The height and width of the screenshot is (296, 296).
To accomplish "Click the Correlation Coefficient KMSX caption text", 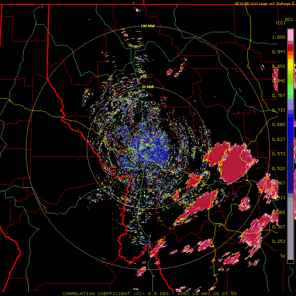I will pyautogui.click(x=149, y=294).
